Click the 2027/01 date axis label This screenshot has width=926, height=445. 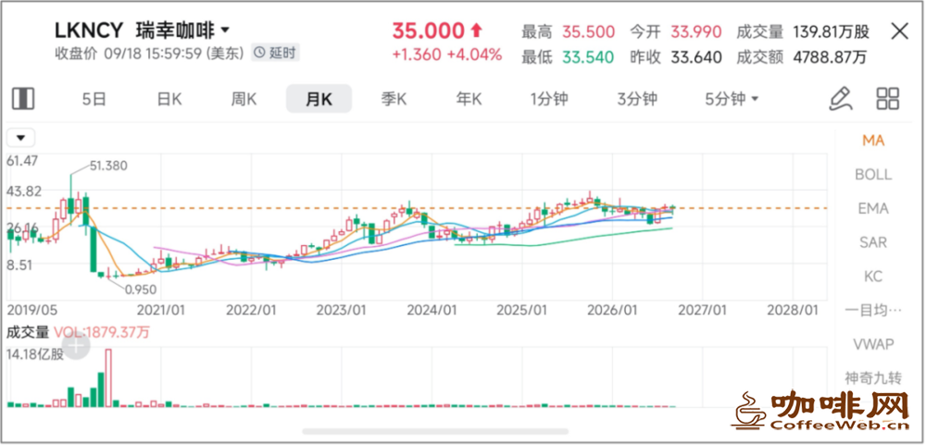[x=704, y=309]
